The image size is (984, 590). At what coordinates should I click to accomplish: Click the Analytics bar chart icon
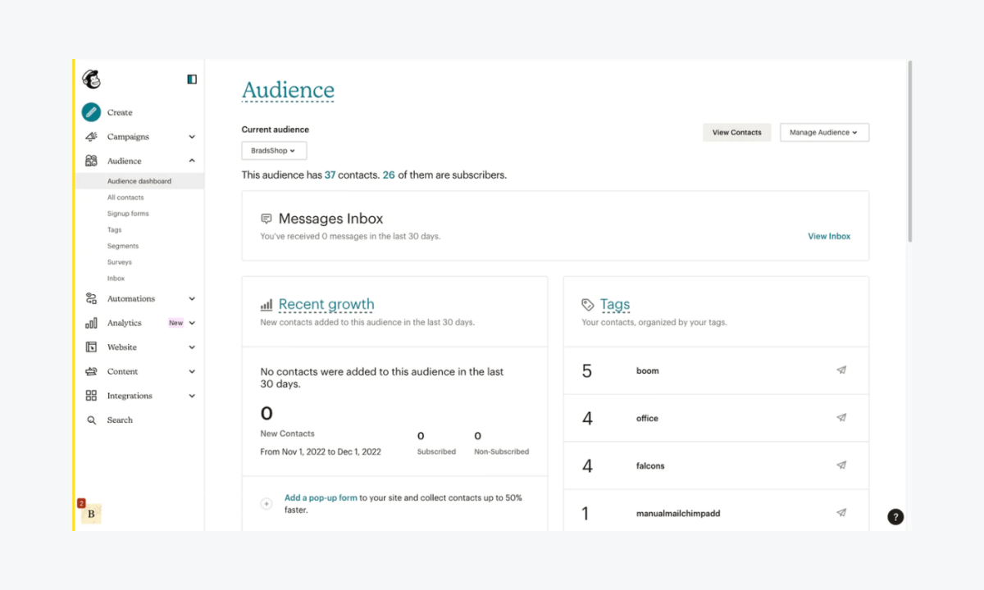91,323
